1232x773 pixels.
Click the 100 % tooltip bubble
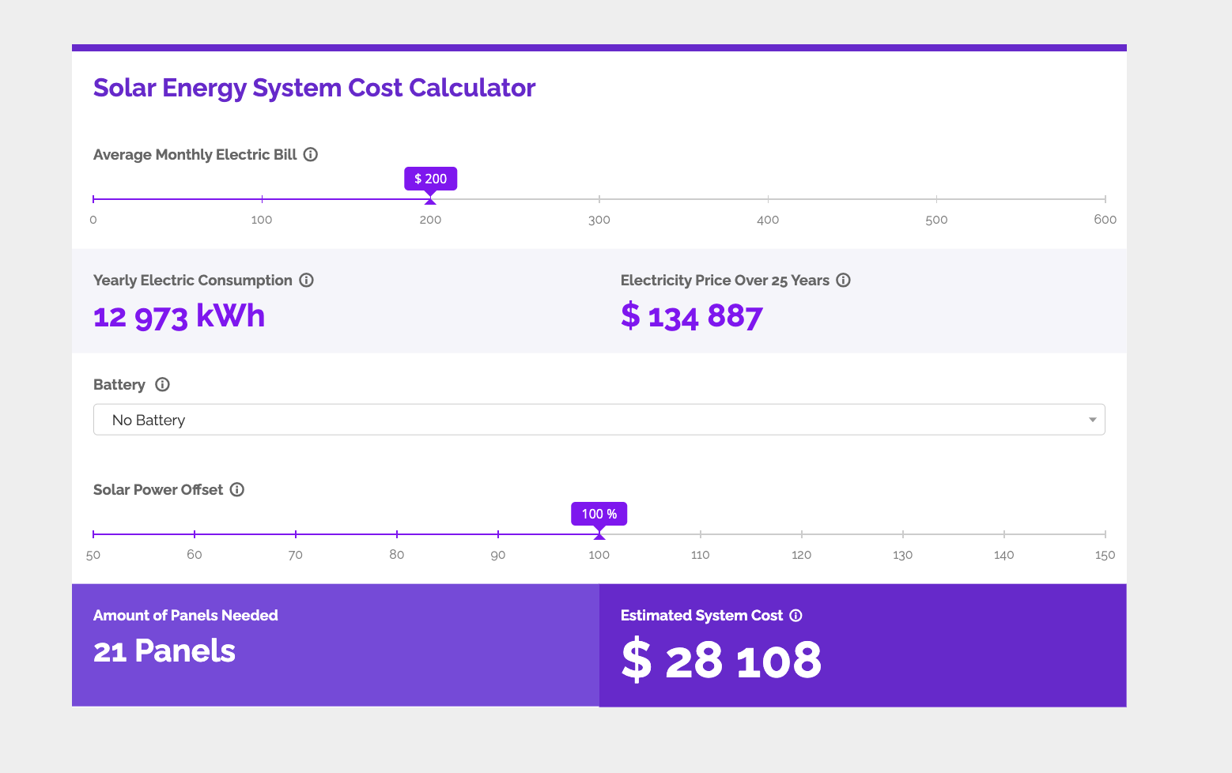click(599, 514)
